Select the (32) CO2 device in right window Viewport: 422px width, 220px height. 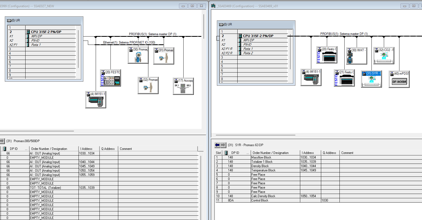click(x=384, y=56)
